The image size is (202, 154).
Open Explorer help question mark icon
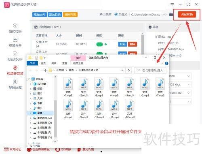[x=166, y=63]
